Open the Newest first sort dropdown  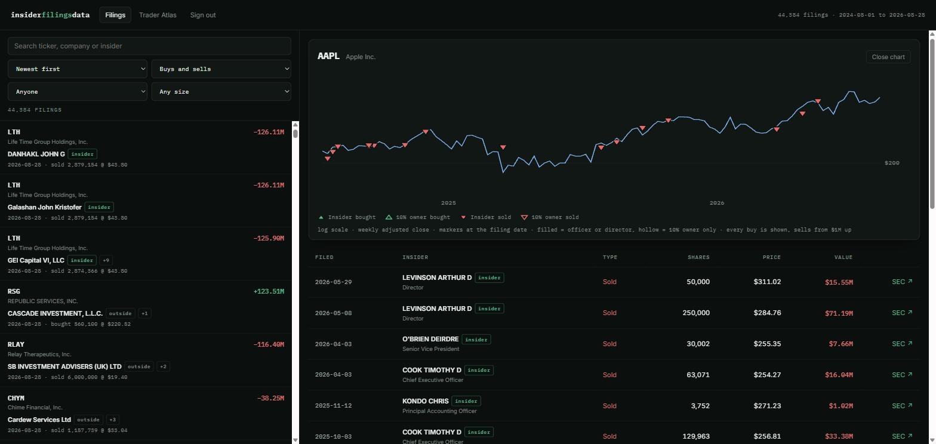coord(78,69)
